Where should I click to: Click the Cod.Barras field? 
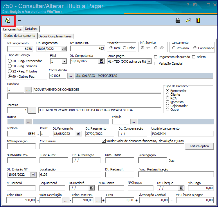[112, 146]
